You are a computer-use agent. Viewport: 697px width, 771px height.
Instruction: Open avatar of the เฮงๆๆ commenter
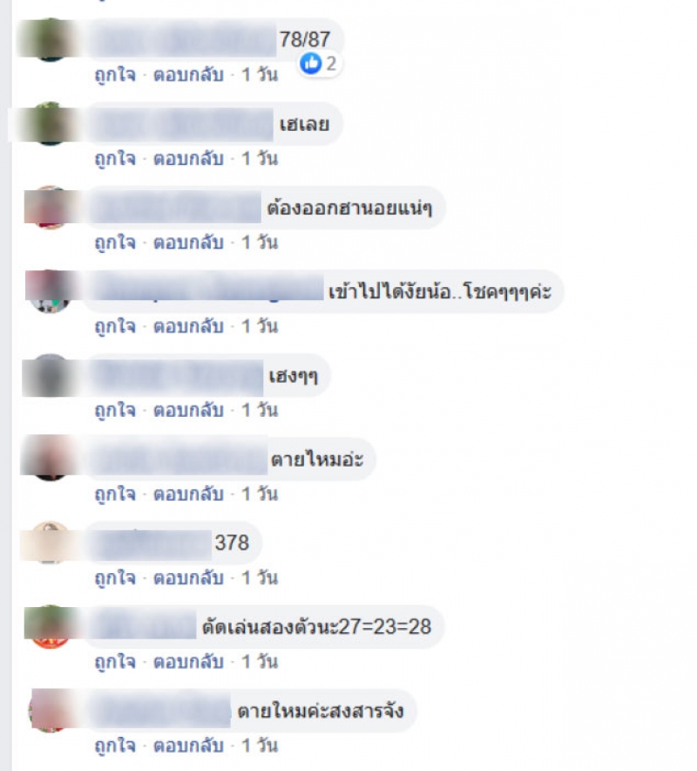tap(49, 375)
